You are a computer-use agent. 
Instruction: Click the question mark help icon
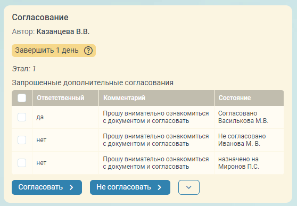(88, 51)
